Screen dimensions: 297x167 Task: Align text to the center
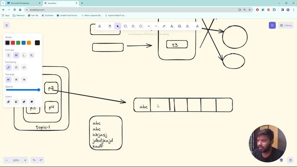(16, 80)
